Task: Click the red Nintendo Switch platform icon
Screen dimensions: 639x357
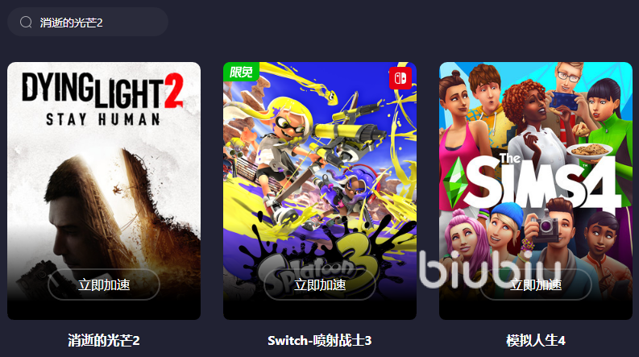Action: 400,78
